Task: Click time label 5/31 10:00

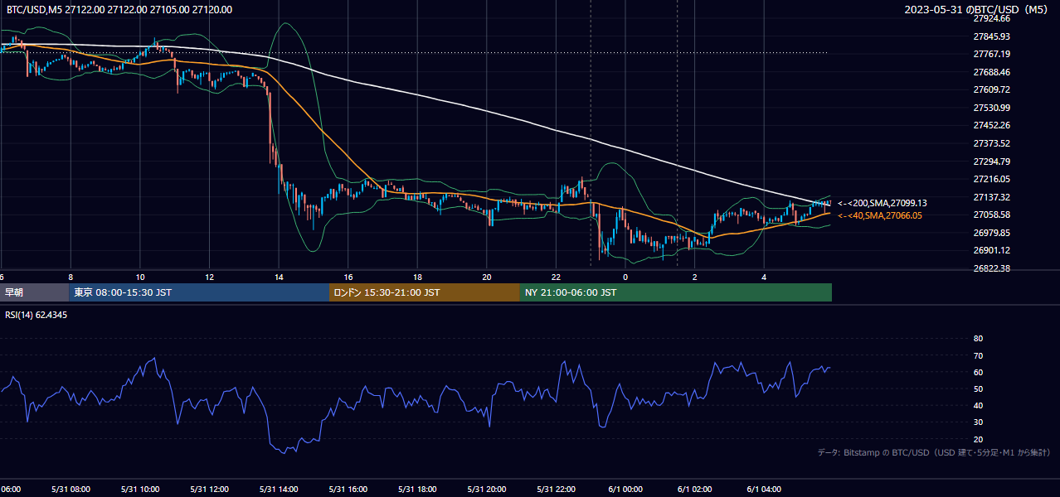Action: tap(140, 490)
